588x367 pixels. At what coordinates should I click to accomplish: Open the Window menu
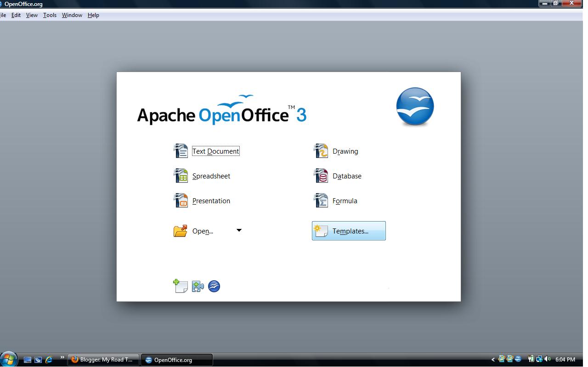click(72, 15)
